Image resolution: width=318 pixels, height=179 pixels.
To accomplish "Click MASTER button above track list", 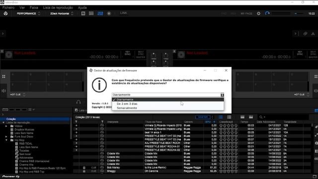I will 203,117.
